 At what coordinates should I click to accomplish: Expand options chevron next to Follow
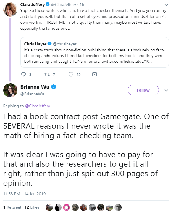click(166, 90)
